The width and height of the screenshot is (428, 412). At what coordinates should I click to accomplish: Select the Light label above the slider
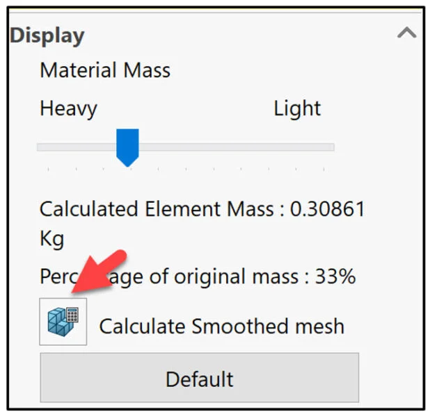click(297, 108)
